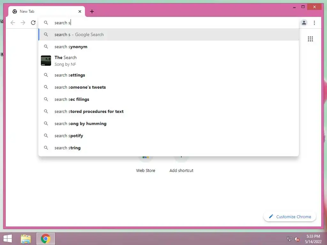
Task: Open the Windows Start menu
Action: 8,239
